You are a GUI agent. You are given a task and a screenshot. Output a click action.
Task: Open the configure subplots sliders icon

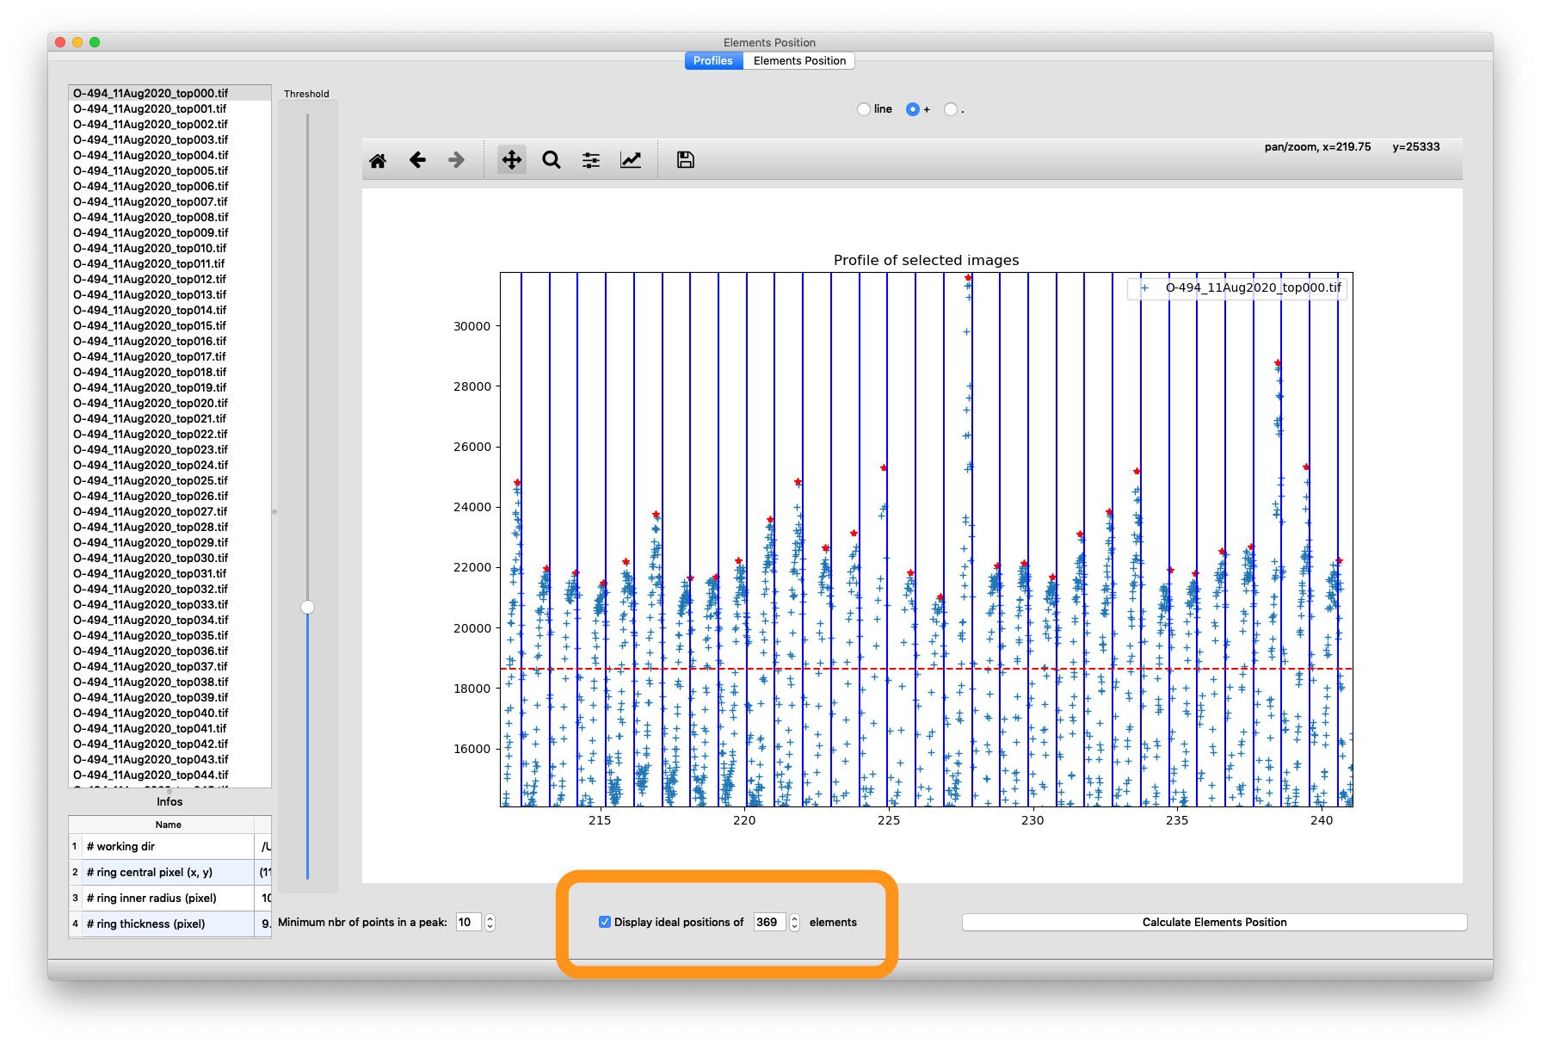[x=591, y=160]
